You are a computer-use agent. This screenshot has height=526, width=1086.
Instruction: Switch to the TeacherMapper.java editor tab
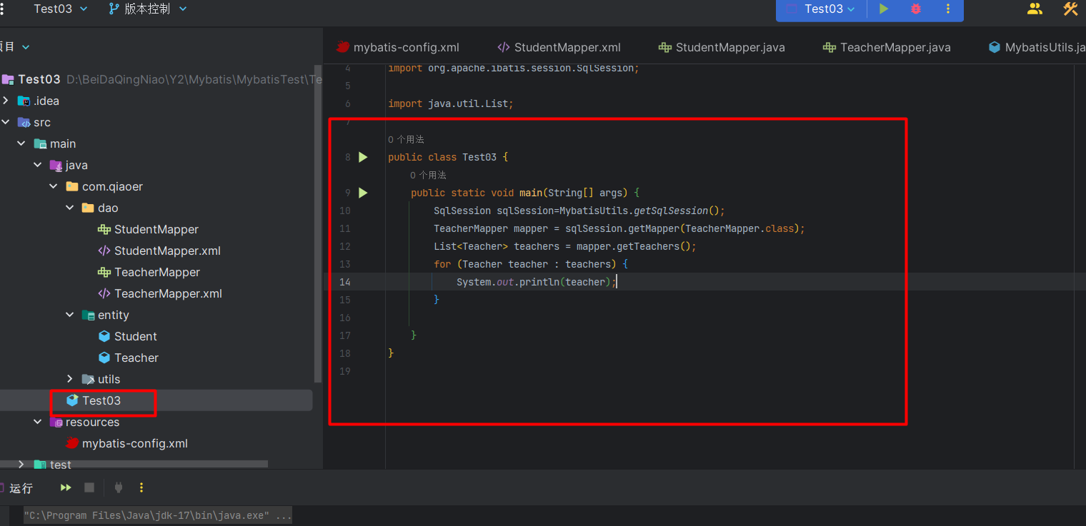887,48
